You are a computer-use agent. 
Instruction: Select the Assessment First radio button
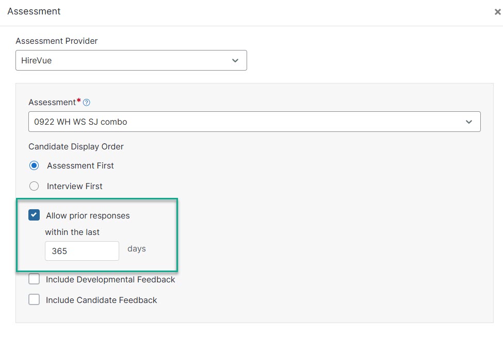point(34,165)
